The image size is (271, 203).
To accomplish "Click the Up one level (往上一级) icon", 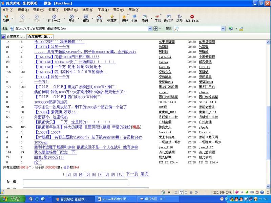I will coord(54,17).
